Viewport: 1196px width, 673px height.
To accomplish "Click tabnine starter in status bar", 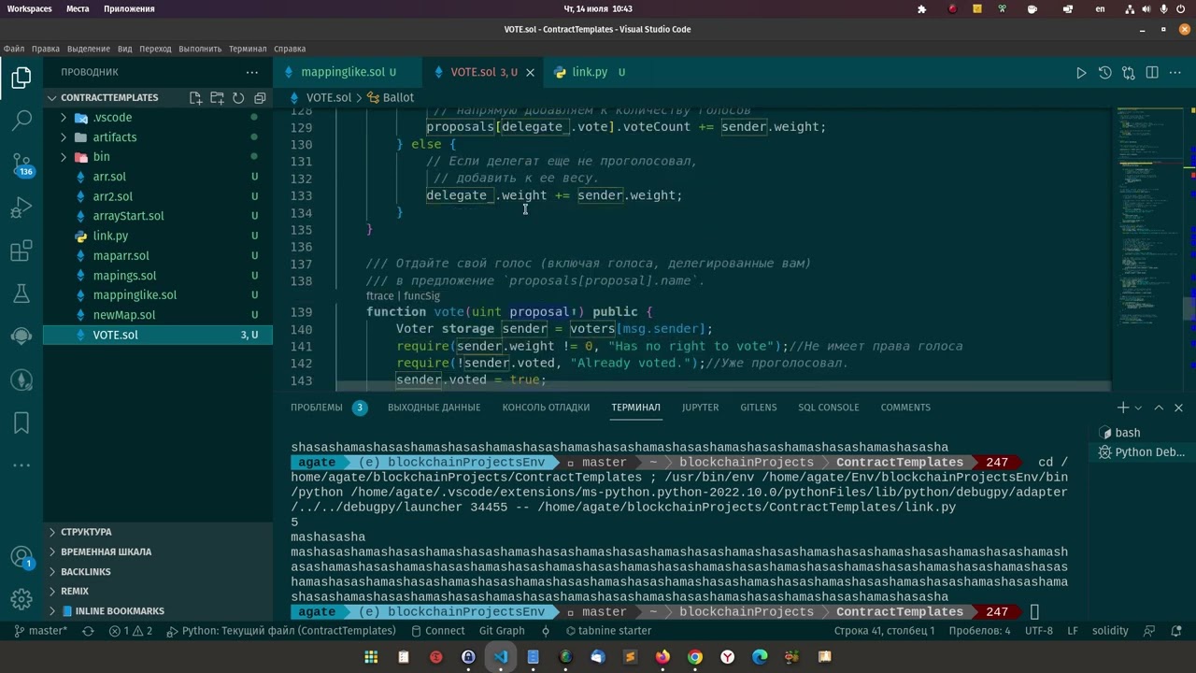I will click(608, 631).
